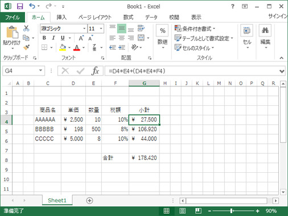The height and width of the screenshot is (216, 288).
Task: Adjust the zoom slider handle
Action: tap(232, 211)
